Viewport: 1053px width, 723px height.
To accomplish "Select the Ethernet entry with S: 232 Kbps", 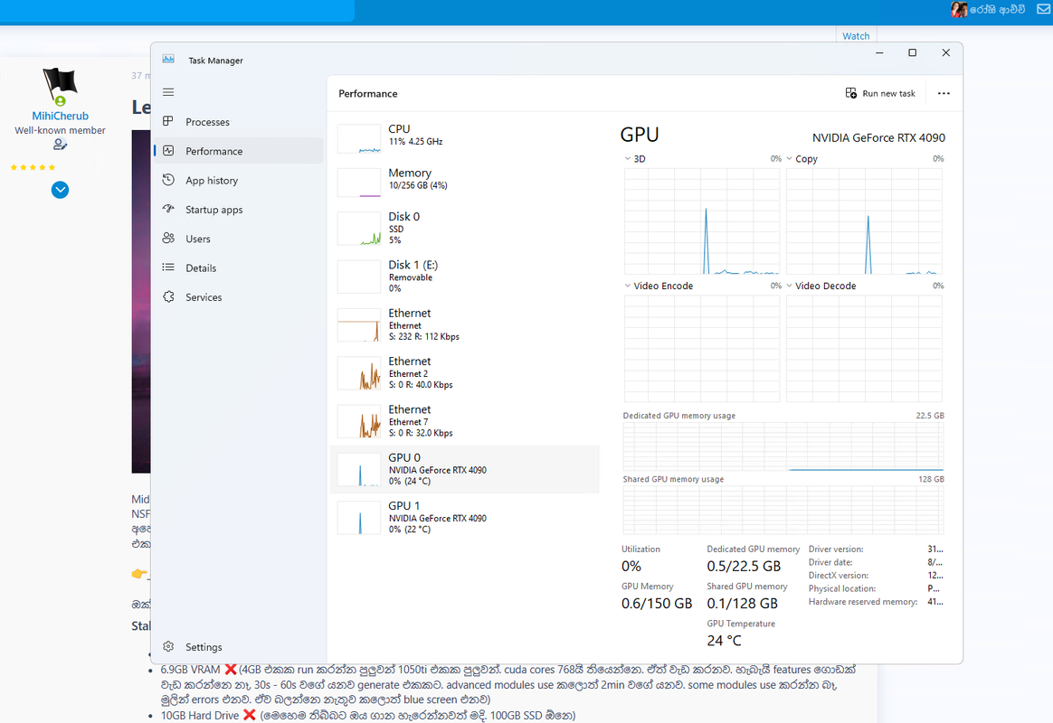I will click(x=465, y=324).
